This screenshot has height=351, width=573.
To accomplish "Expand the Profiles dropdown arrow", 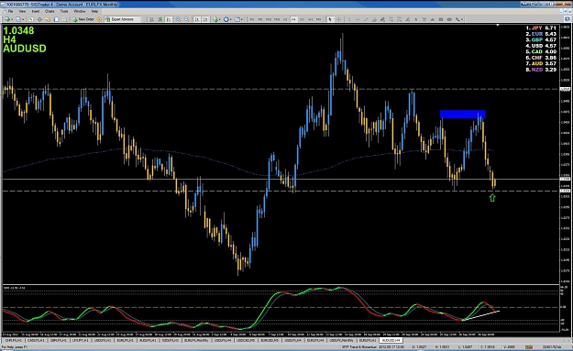I will [23, 19].
